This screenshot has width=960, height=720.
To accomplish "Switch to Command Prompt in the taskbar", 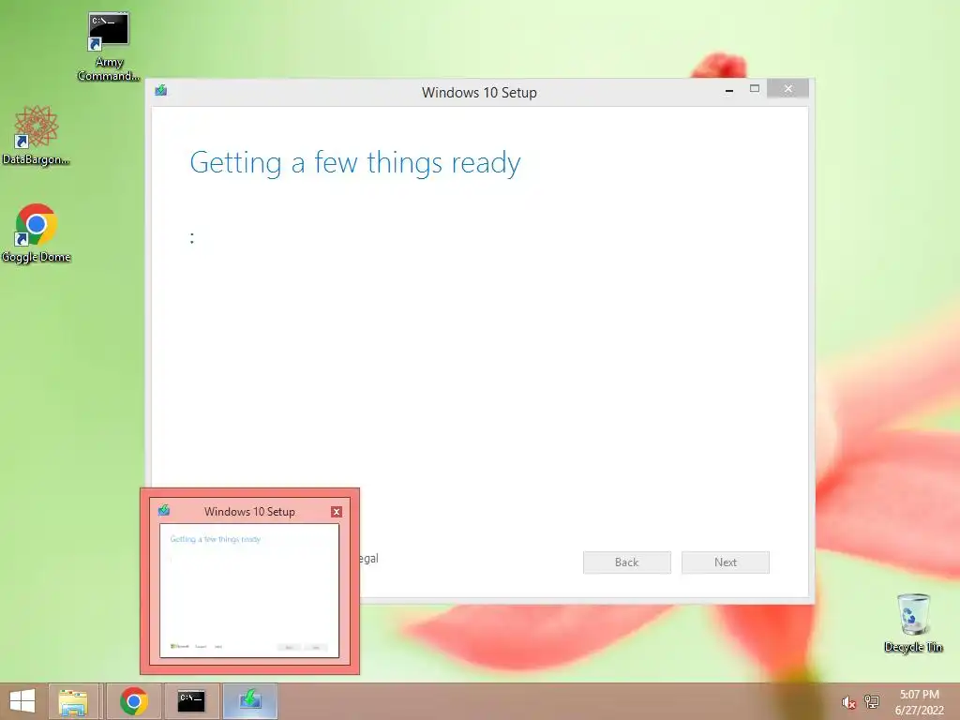I will pyautogui.click(x=191, y=701).
